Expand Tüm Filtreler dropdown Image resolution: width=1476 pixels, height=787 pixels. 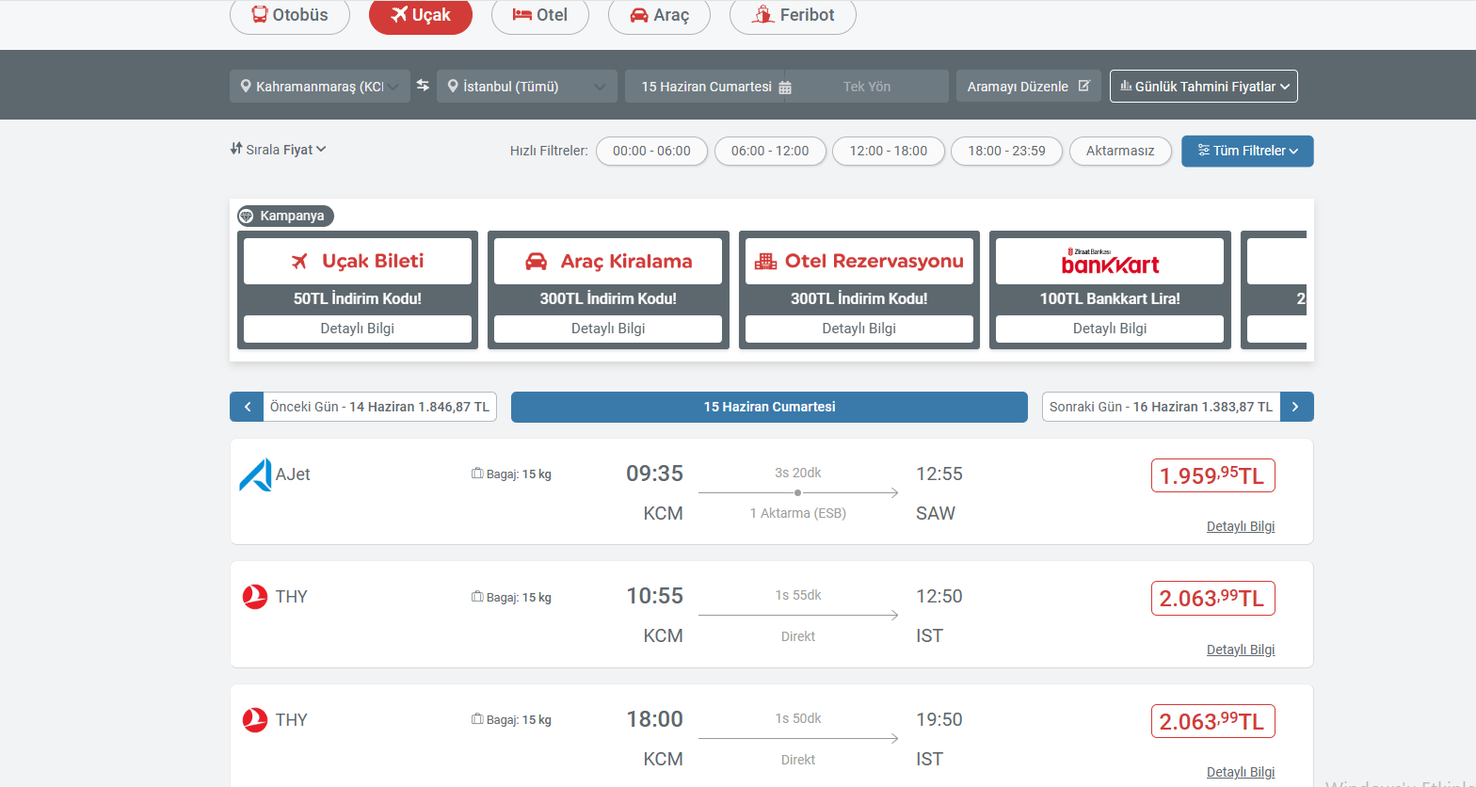[x=1247, y=151]
